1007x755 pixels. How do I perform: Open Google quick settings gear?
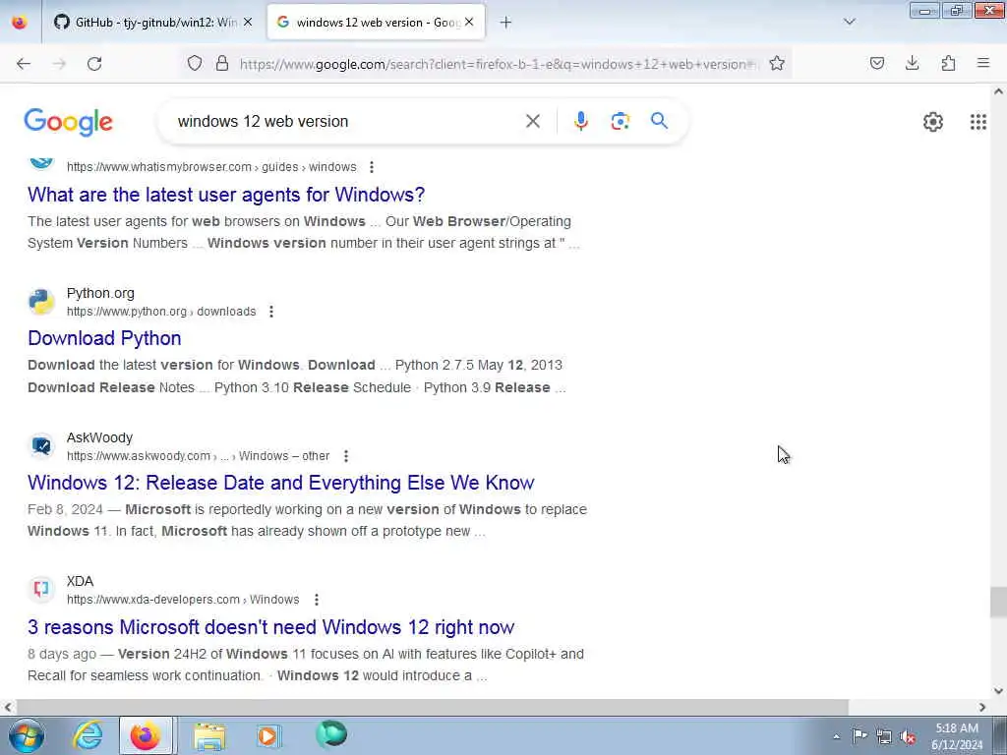(933, 121)
